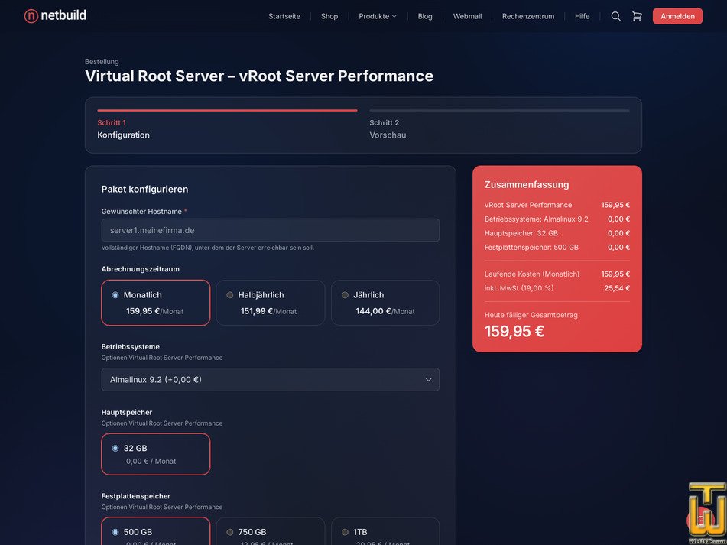Image resolution: width=727 pixels, height=545 pixels.
Task: Open the search magnifier icon
Action: pyautogui.click(x=615, y=16)
